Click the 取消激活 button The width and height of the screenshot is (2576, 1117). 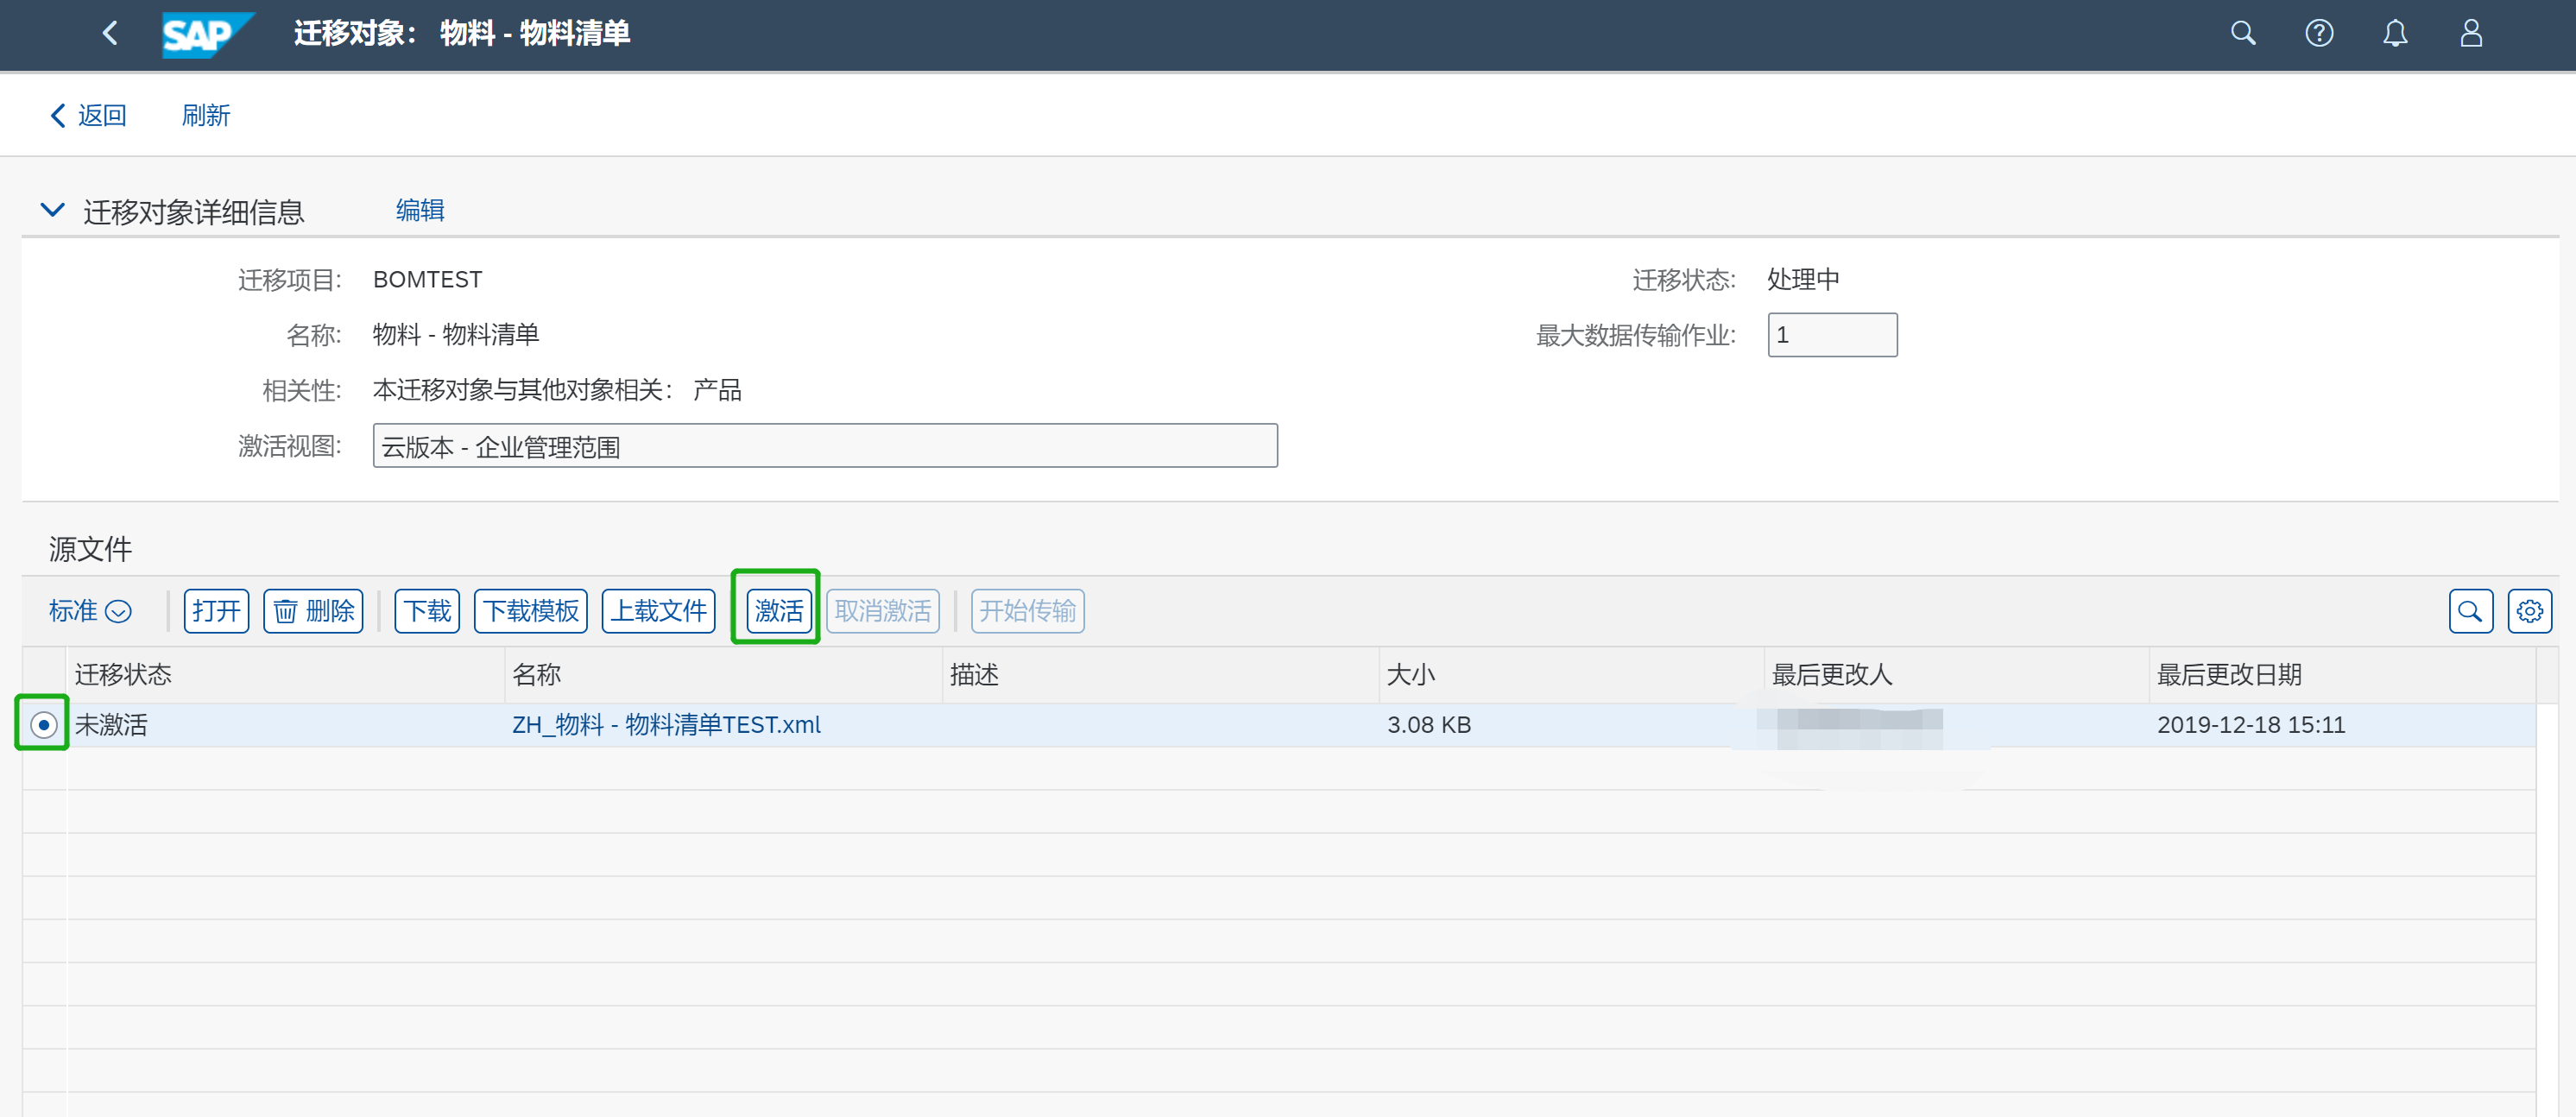point(883,611)
